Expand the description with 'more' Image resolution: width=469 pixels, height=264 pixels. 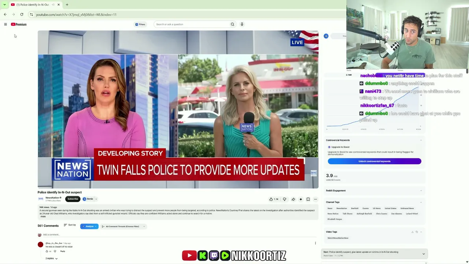(43, 216)
